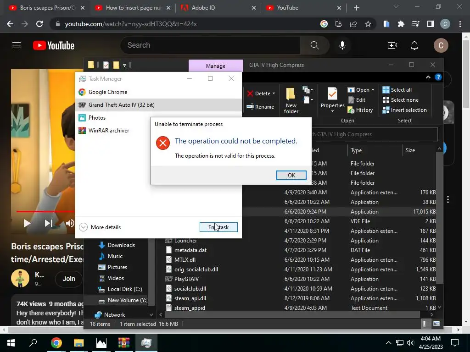Select the PlayGTAIV file
Viewport: 470px width, 352px height.
(182, 279)
